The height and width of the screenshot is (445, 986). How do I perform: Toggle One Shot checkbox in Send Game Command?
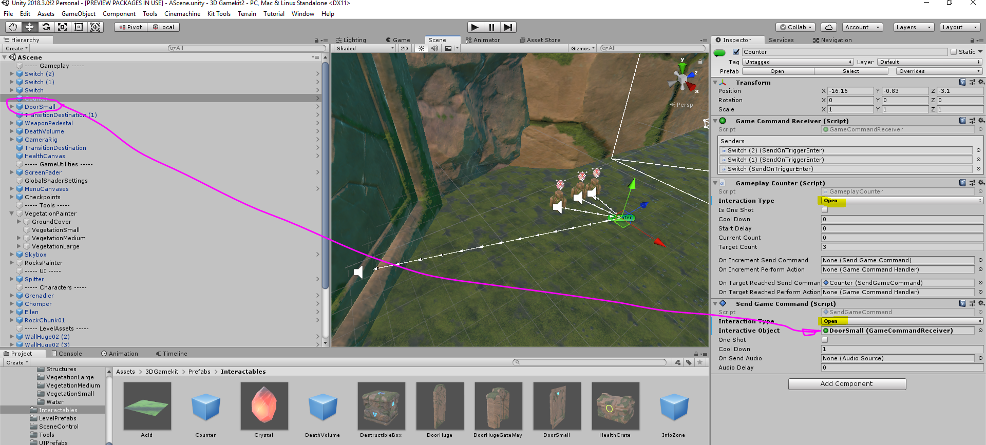(825, 340)
